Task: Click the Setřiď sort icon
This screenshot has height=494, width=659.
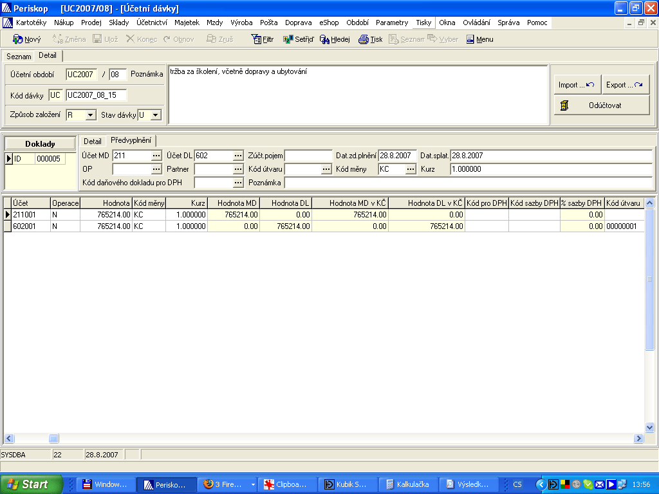Action: click(288, 39)
